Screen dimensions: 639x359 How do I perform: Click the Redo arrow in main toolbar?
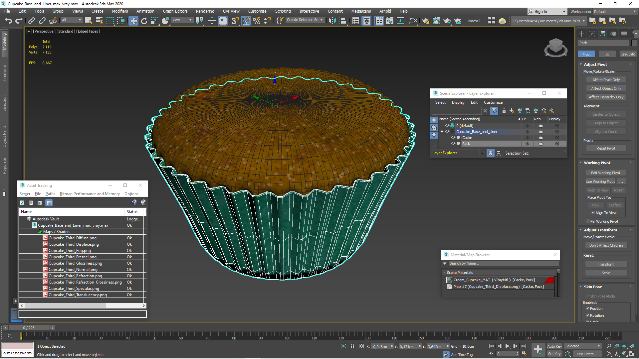19,21
